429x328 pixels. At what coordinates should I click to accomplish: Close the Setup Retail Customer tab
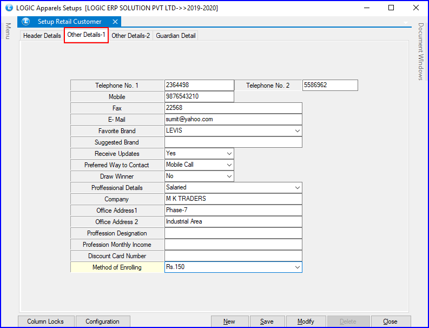tap(115, 22)
